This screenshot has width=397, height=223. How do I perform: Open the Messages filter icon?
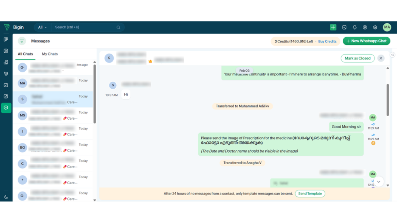point(22,41)
